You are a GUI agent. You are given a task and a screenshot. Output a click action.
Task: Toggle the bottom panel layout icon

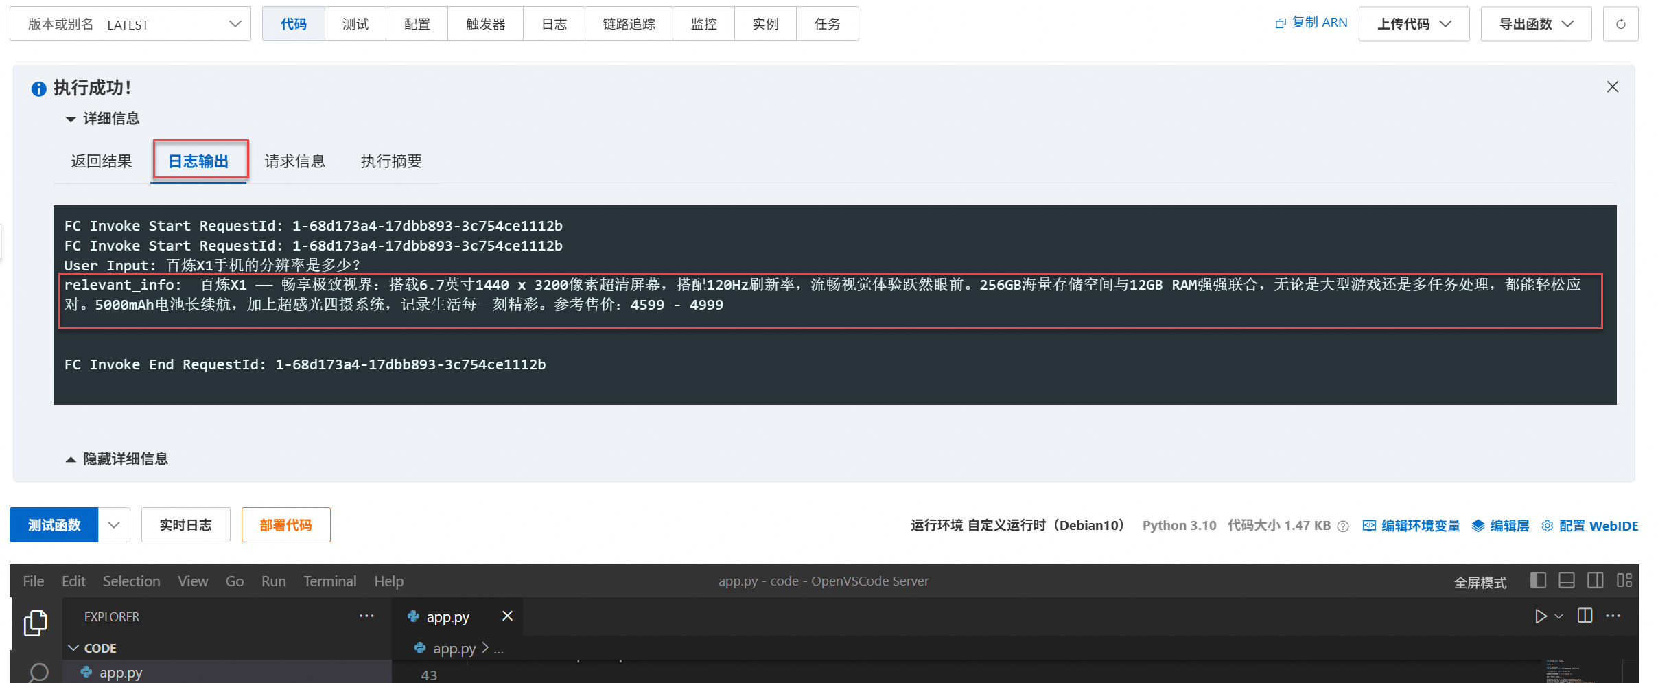tap(1567, 581)
